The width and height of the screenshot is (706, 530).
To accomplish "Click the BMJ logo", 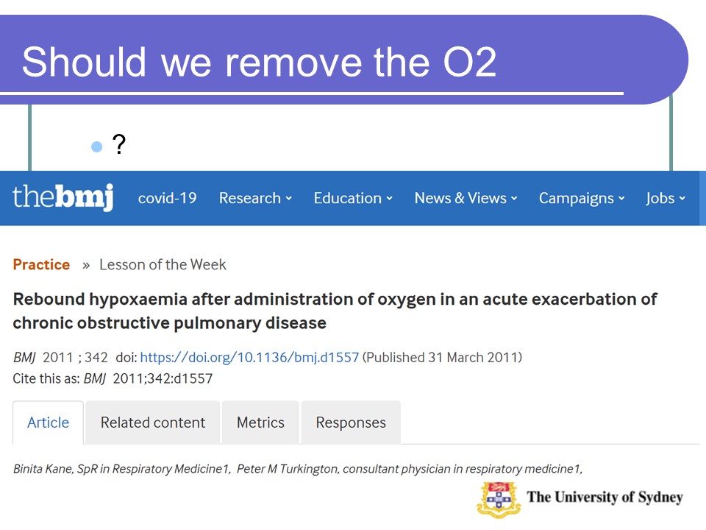I will [x=63, y=197].
